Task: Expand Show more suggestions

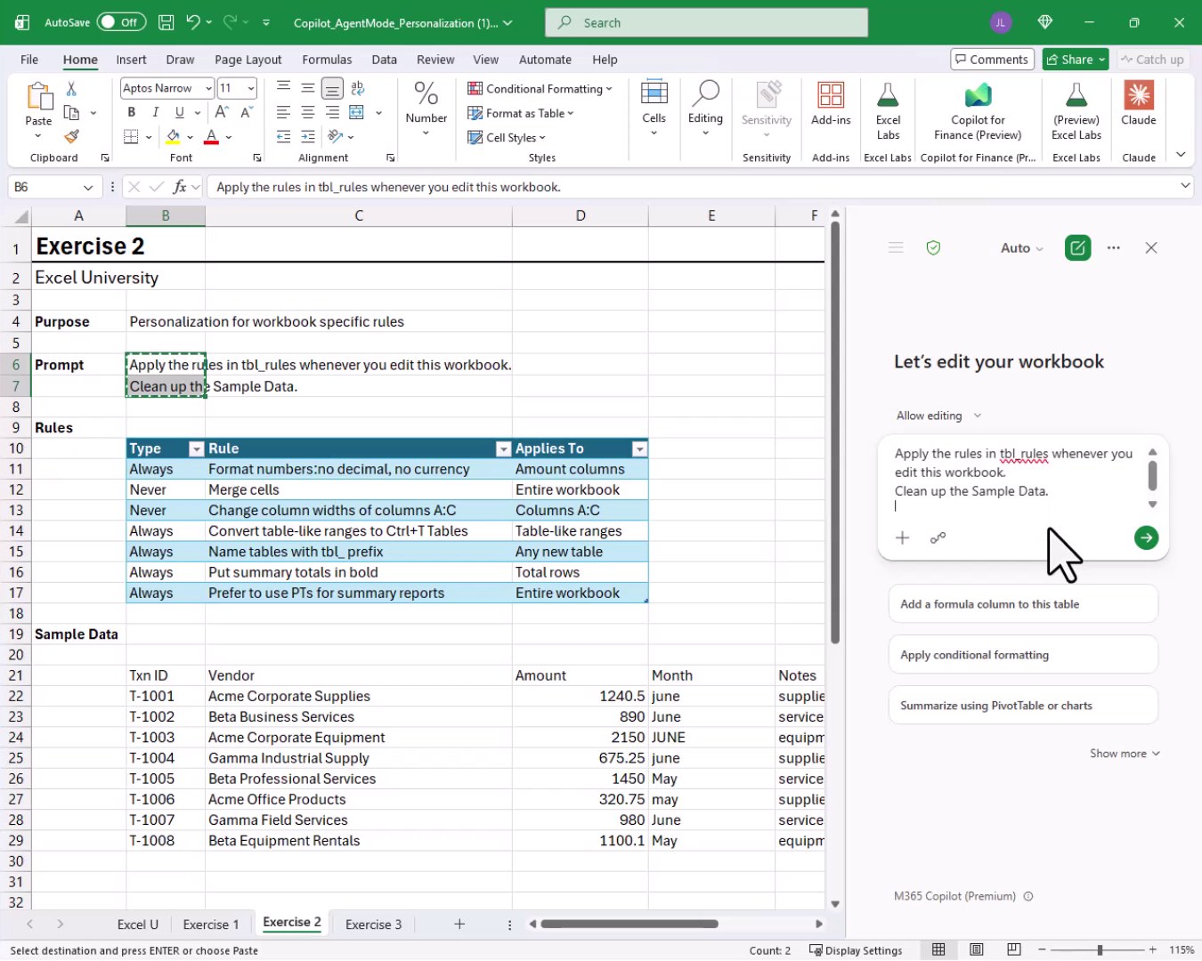Action: point(1125,753)
